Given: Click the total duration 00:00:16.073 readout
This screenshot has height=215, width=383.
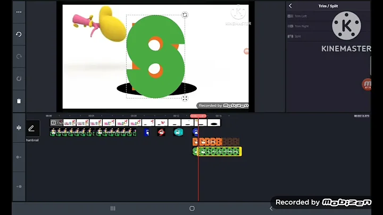Looking at the screenshot, I should pos(362,116).
